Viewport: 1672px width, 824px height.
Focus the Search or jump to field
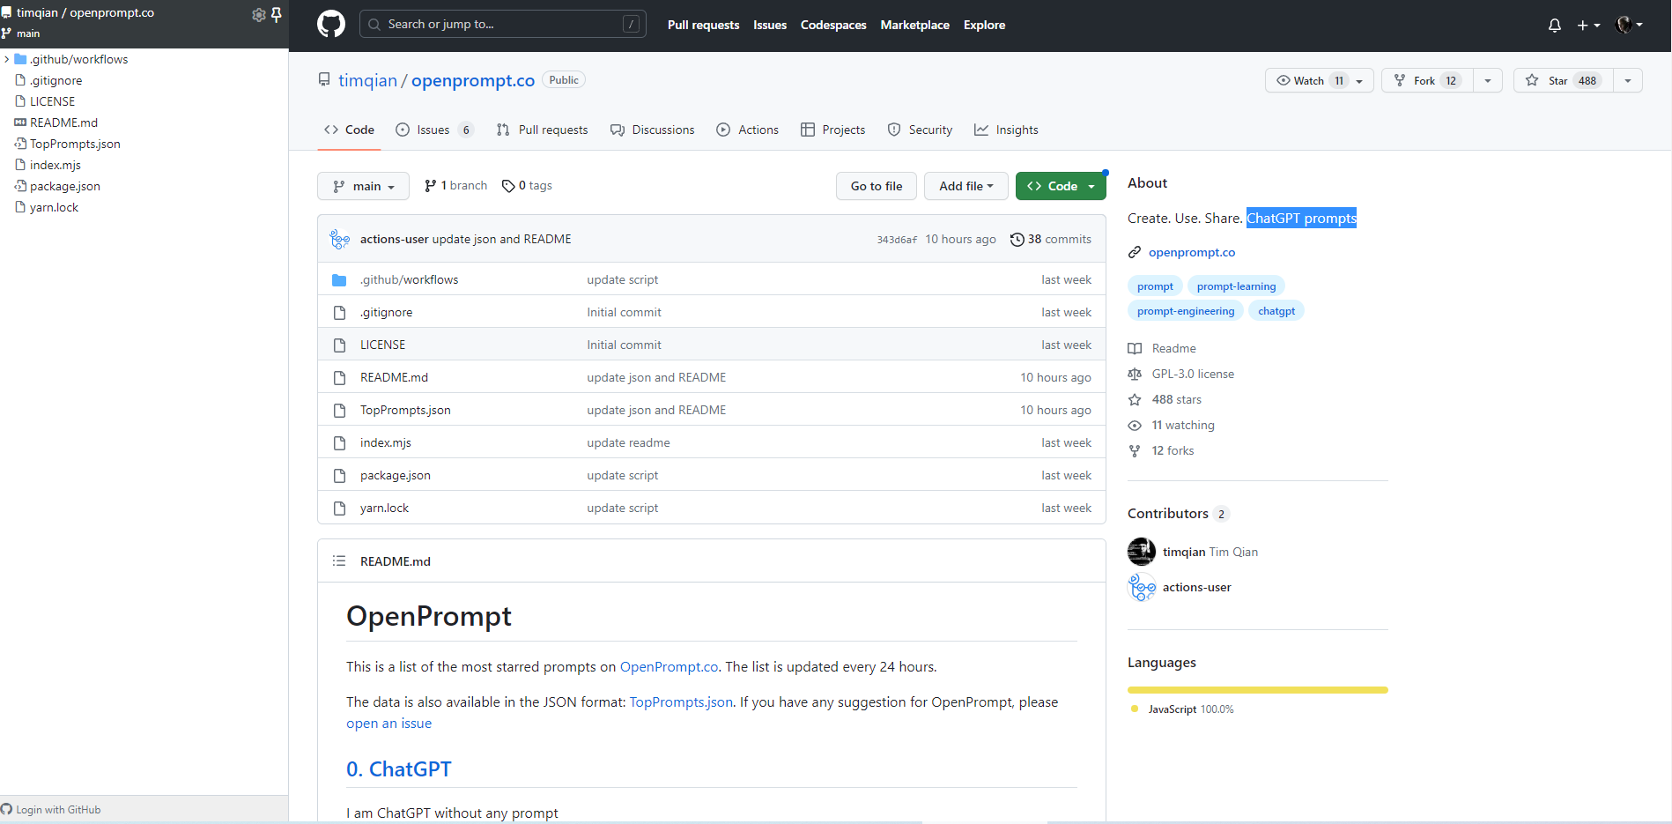pyautogui.click(x=503, y=24)
